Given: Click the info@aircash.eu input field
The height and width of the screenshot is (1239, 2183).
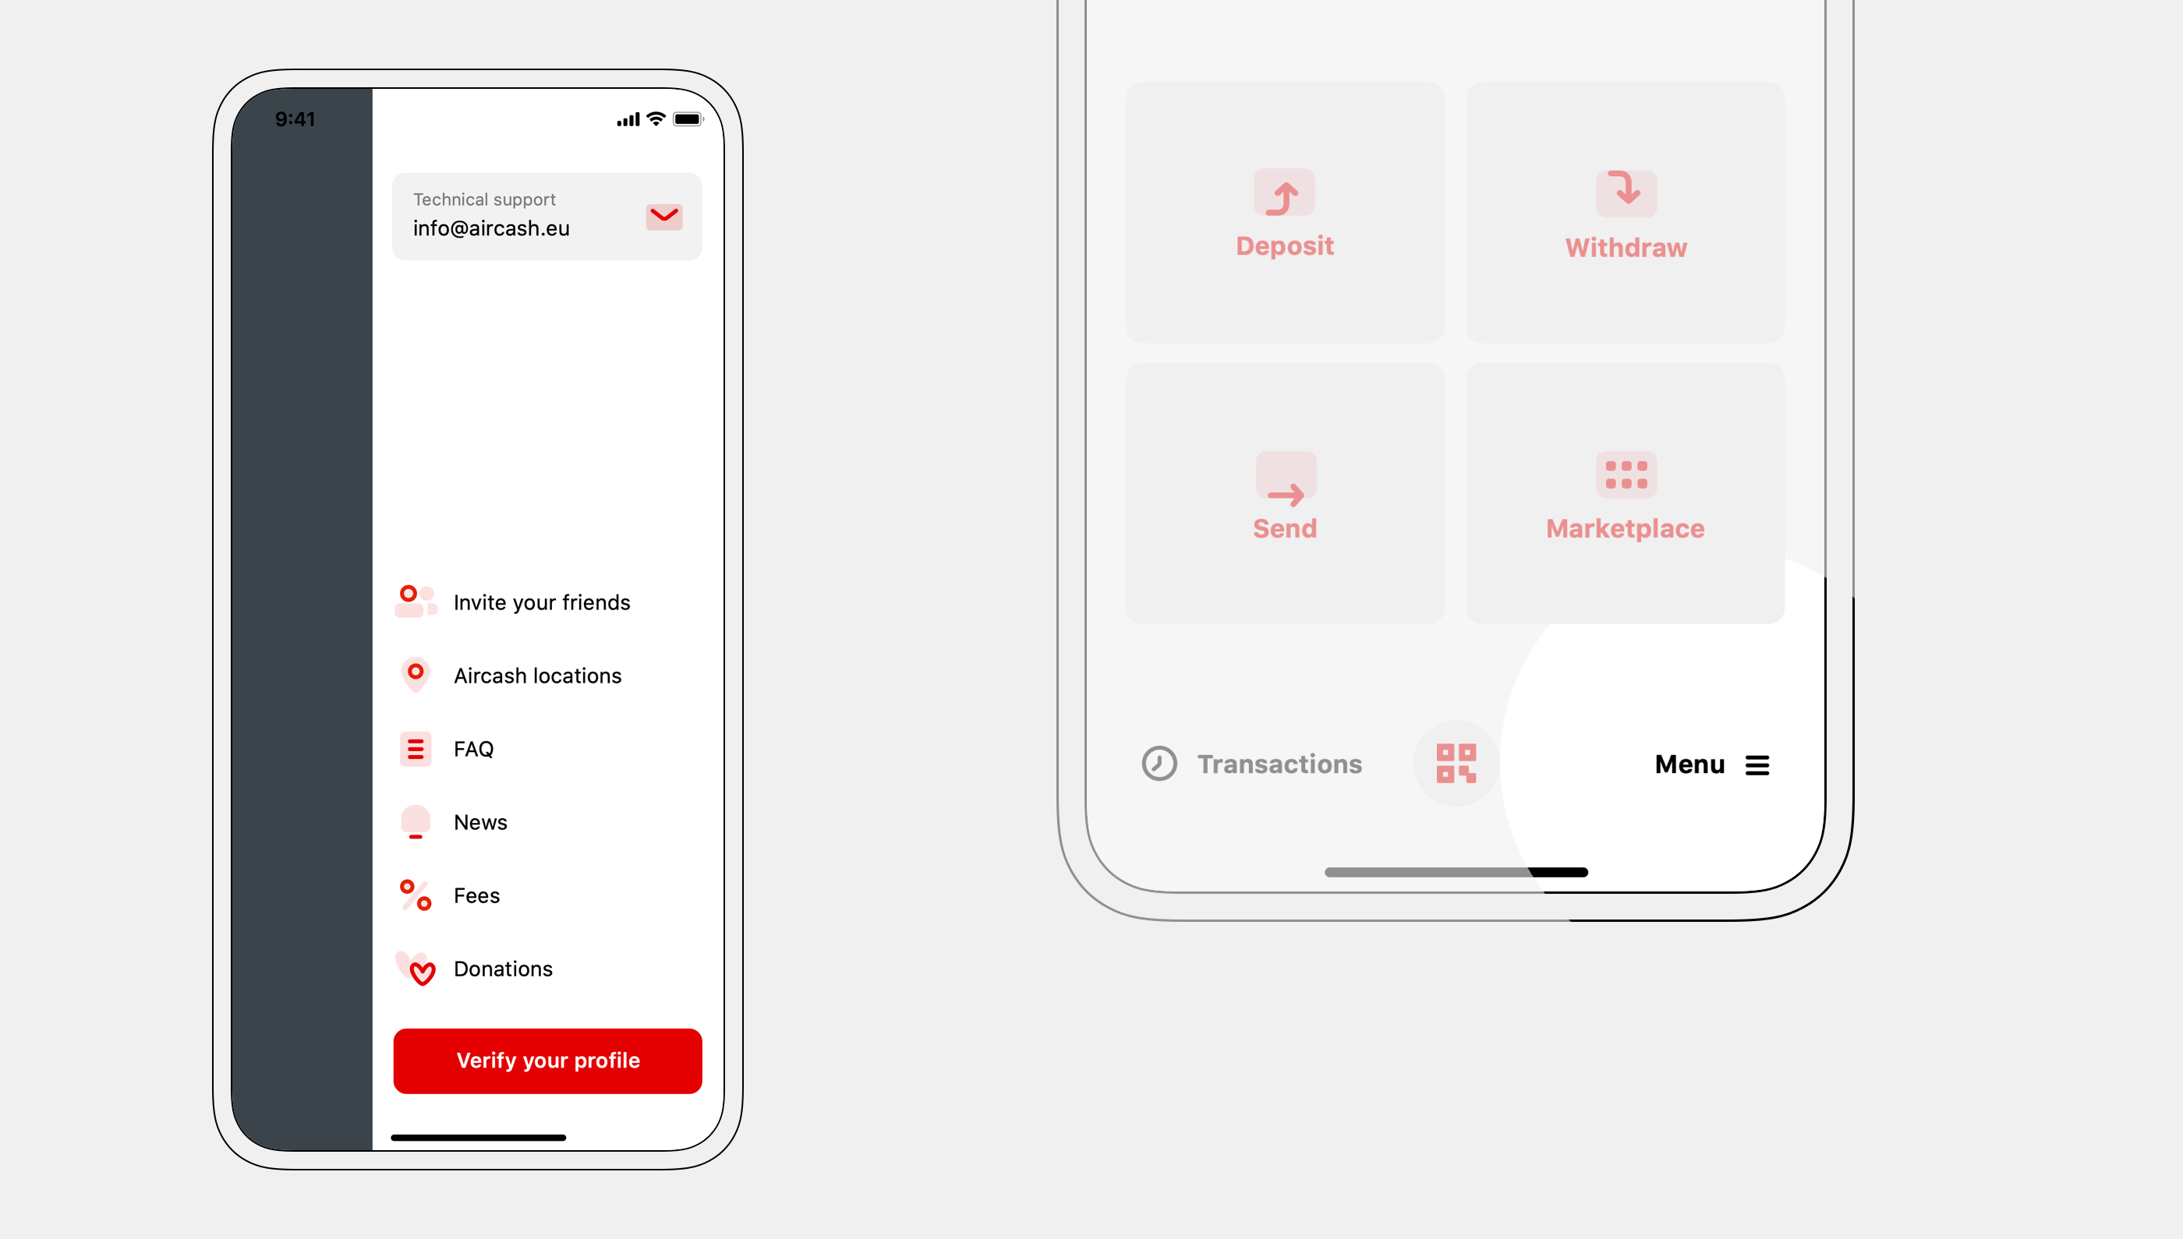Looking at the screenshot, I should (x=547, y=216).
